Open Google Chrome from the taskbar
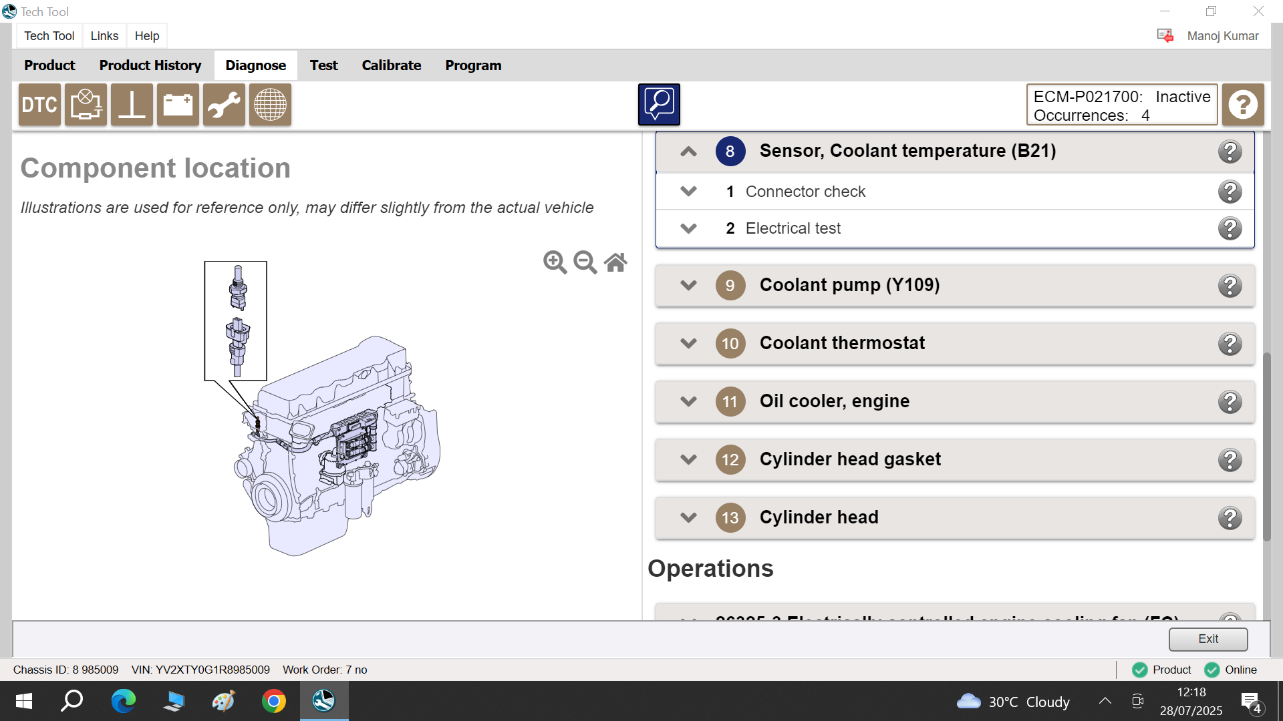The height and width of the screenshot is (721, 1283). coord(273,701)
